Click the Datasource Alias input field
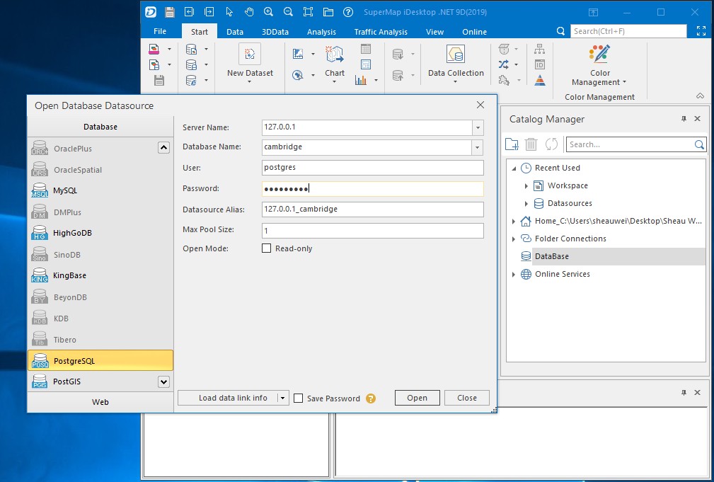 (372, 210)
